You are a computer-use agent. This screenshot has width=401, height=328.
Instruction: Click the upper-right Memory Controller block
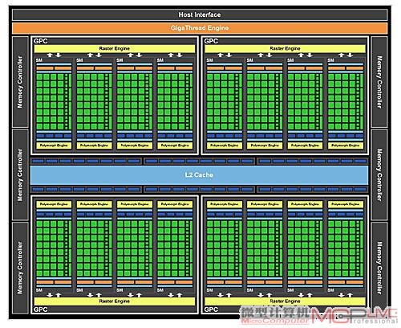[379, 82]
